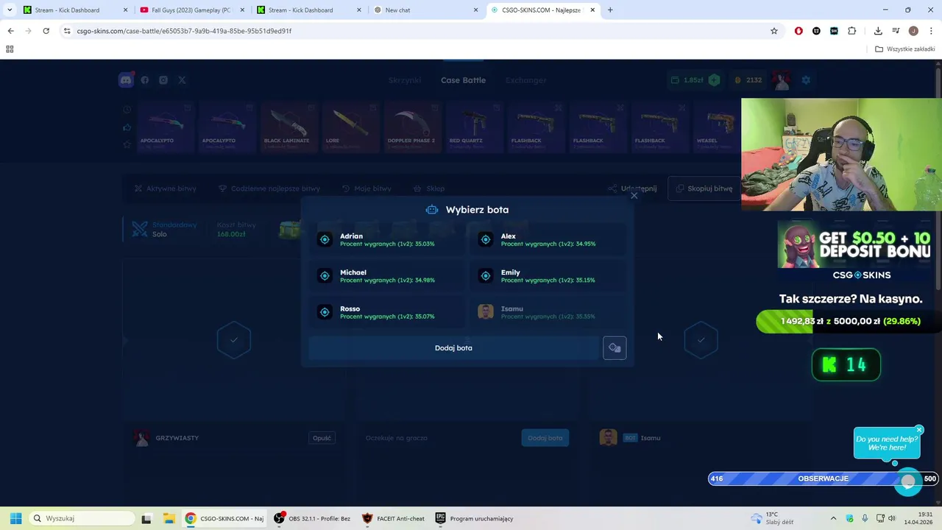
Task: Open the Doppler Phase 2 drop
Action: pyautogui.click(x=411, y=127)
